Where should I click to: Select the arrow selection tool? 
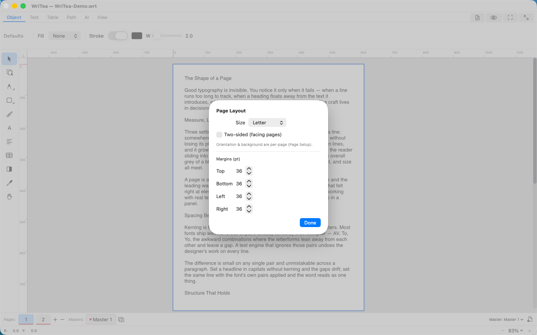click(9, 59)
